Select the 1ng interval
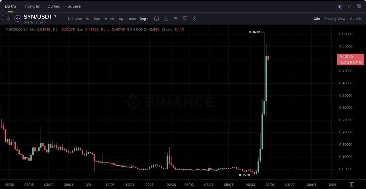Image resolution: width=366 pixels, height=189 pixels. coord(120,19)
